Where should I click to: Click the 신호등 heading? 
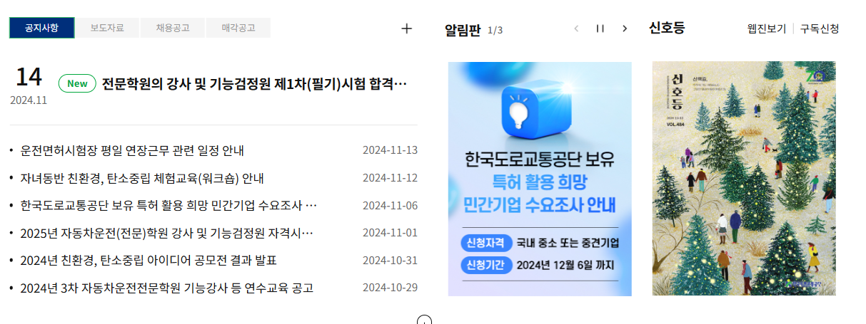tap(667, 28)
